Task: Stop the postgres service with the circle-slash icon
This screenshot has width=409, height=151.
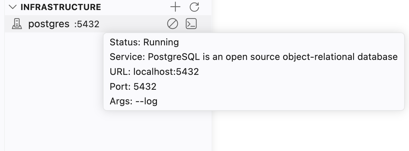Action: coord(172,24)
